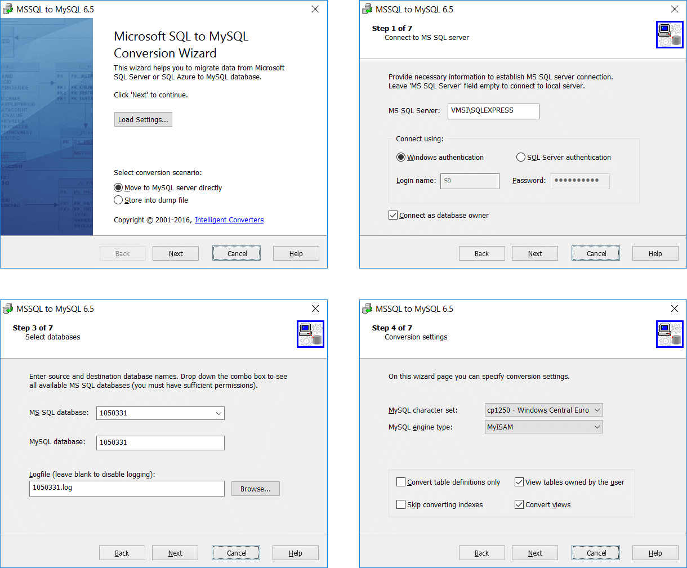
Task: Close the welcome wizard window
Action: point(315,9)
